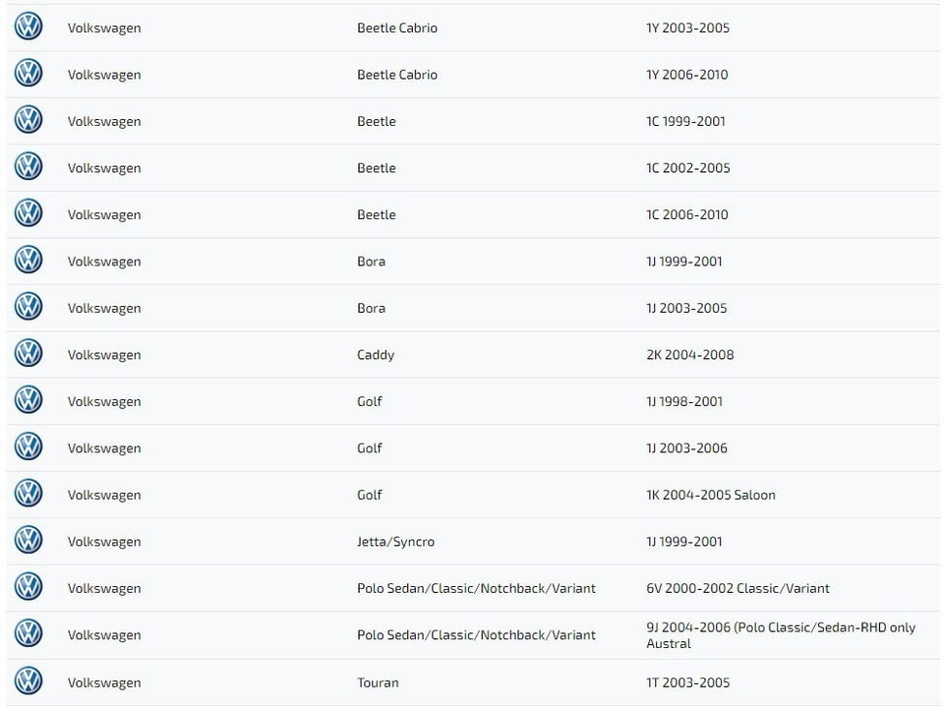Click the VW logo for Golf 1K Saloon
Viewport: 944px width, 710px height.
point(29,494)
